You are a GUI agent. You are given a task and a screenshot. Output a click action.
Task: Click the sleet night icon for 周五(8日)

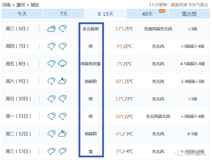[x=62, y=64]
